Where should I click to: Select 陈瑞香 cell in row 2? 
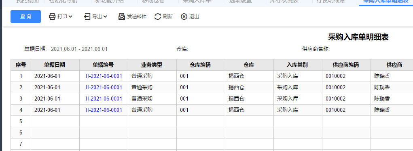tap(392, 88)
